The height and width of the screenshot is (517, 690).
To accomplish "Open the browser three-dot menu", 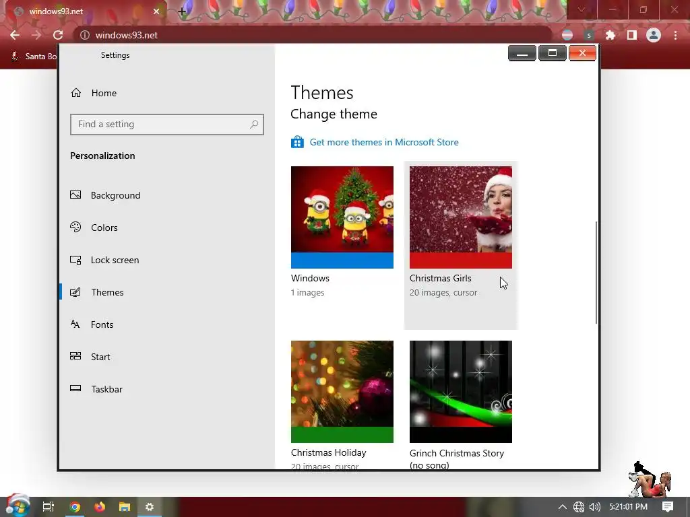I will [x=675, y=35].
